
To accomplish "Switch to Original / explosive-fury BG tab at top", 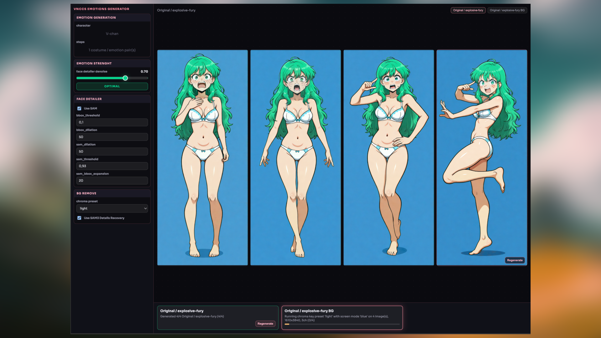I will point(507,10).
